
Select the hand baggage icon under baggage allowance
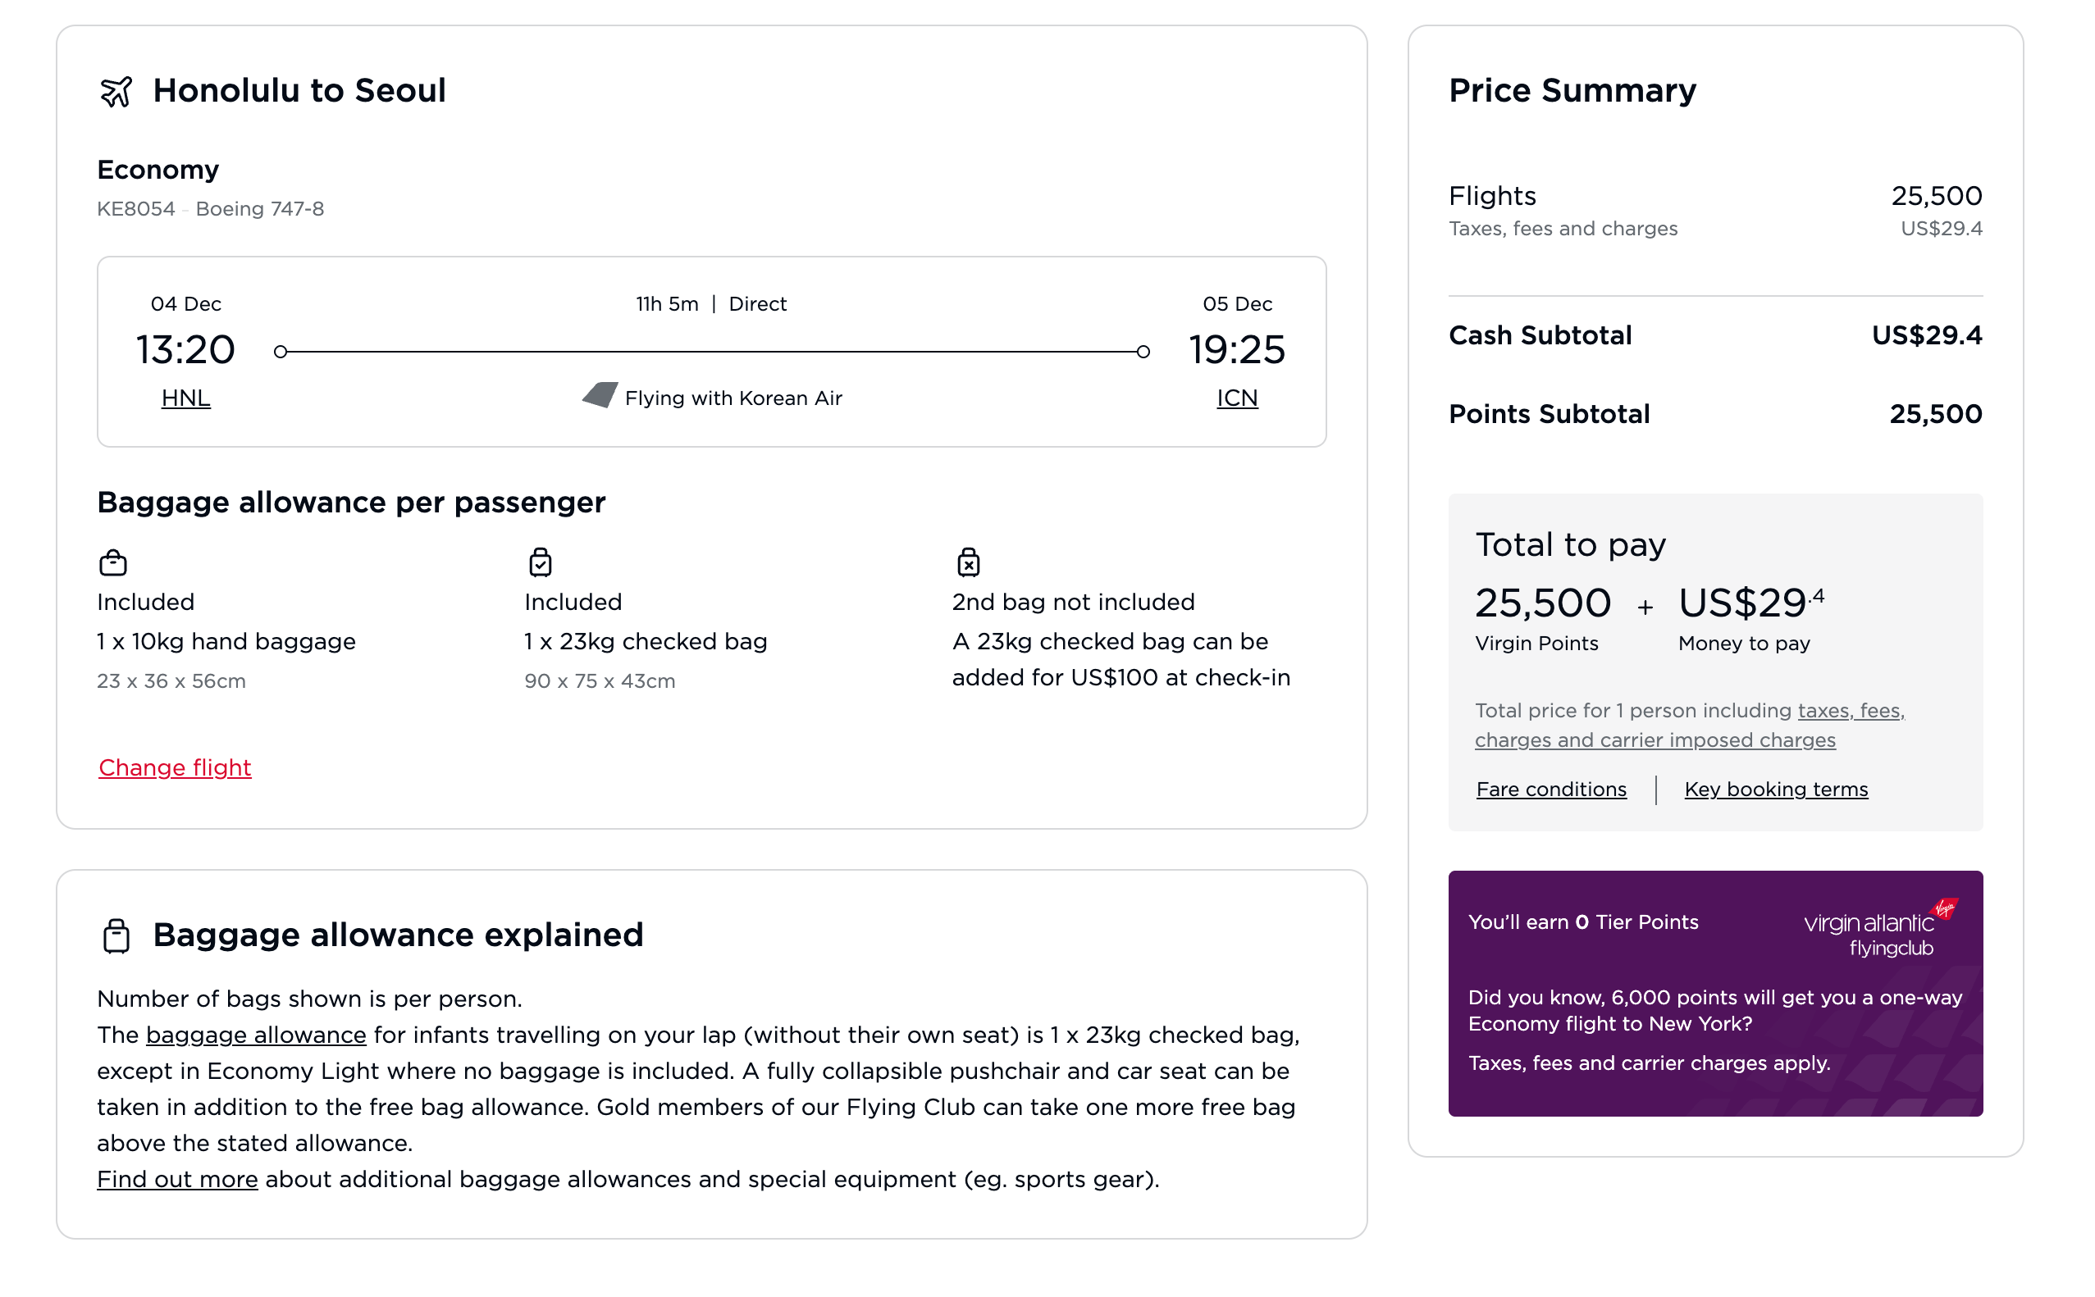pos(112,562)
